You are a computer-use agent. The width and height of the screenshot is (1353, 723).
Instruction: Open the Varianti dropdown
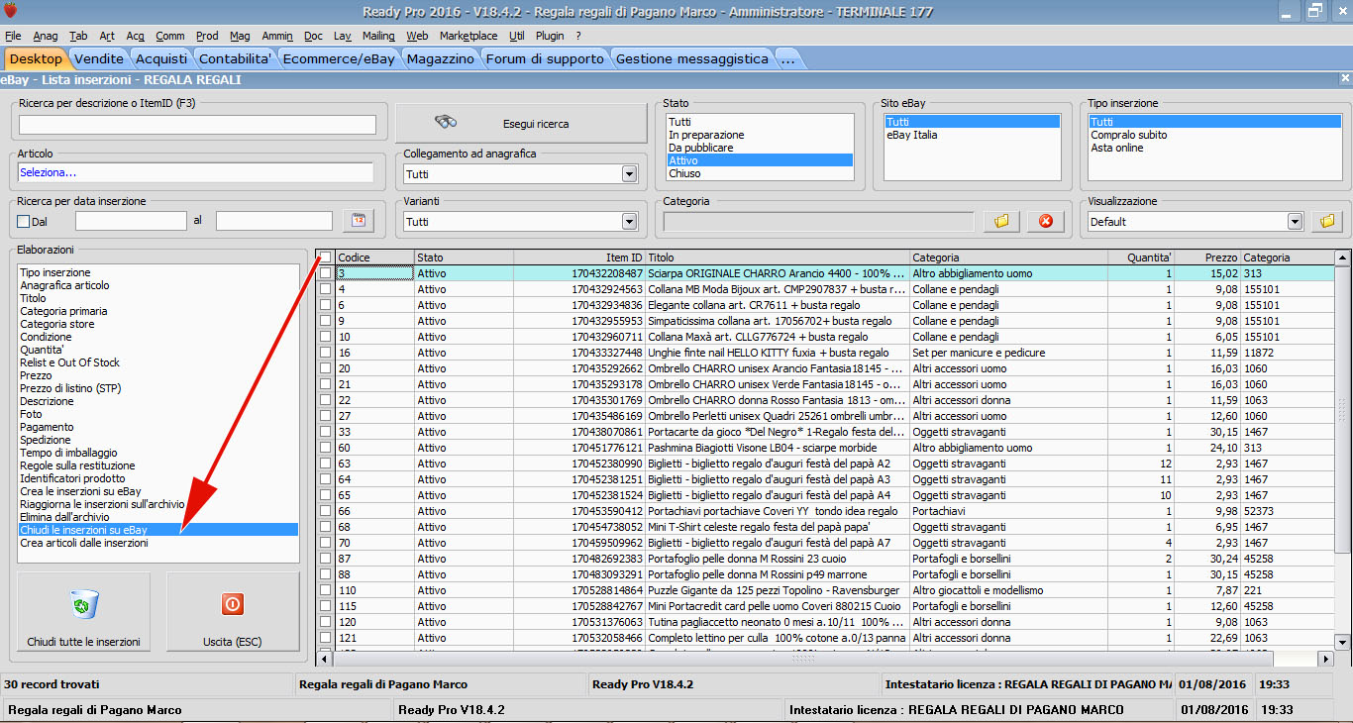629,222
